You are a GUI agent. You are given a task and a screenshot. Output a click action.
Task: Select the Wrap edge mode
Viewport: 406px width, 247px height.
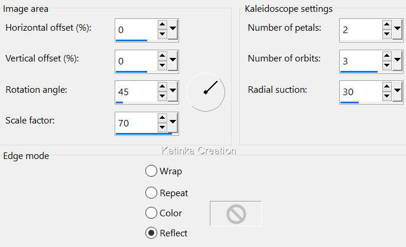151,171
